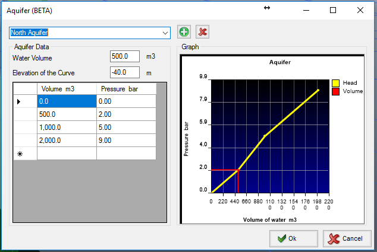Maximize the Aquifer (BETA) window
This screenshot has height=252, width=377.
tap(333, 10)
